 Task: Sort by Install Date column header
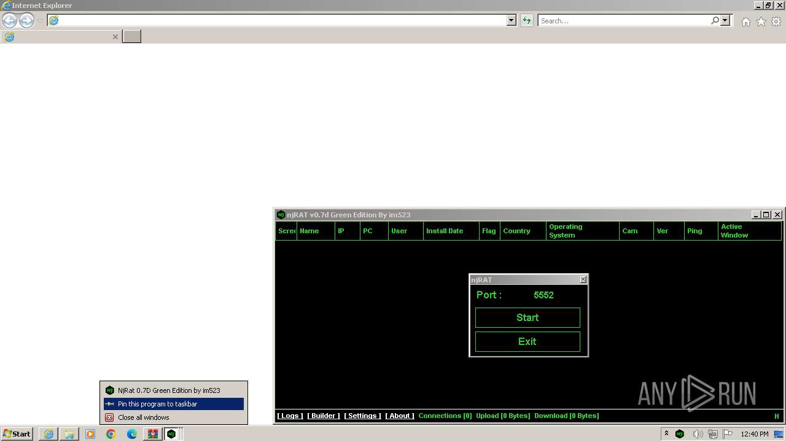pyautogui.click(x=451, y=231)
